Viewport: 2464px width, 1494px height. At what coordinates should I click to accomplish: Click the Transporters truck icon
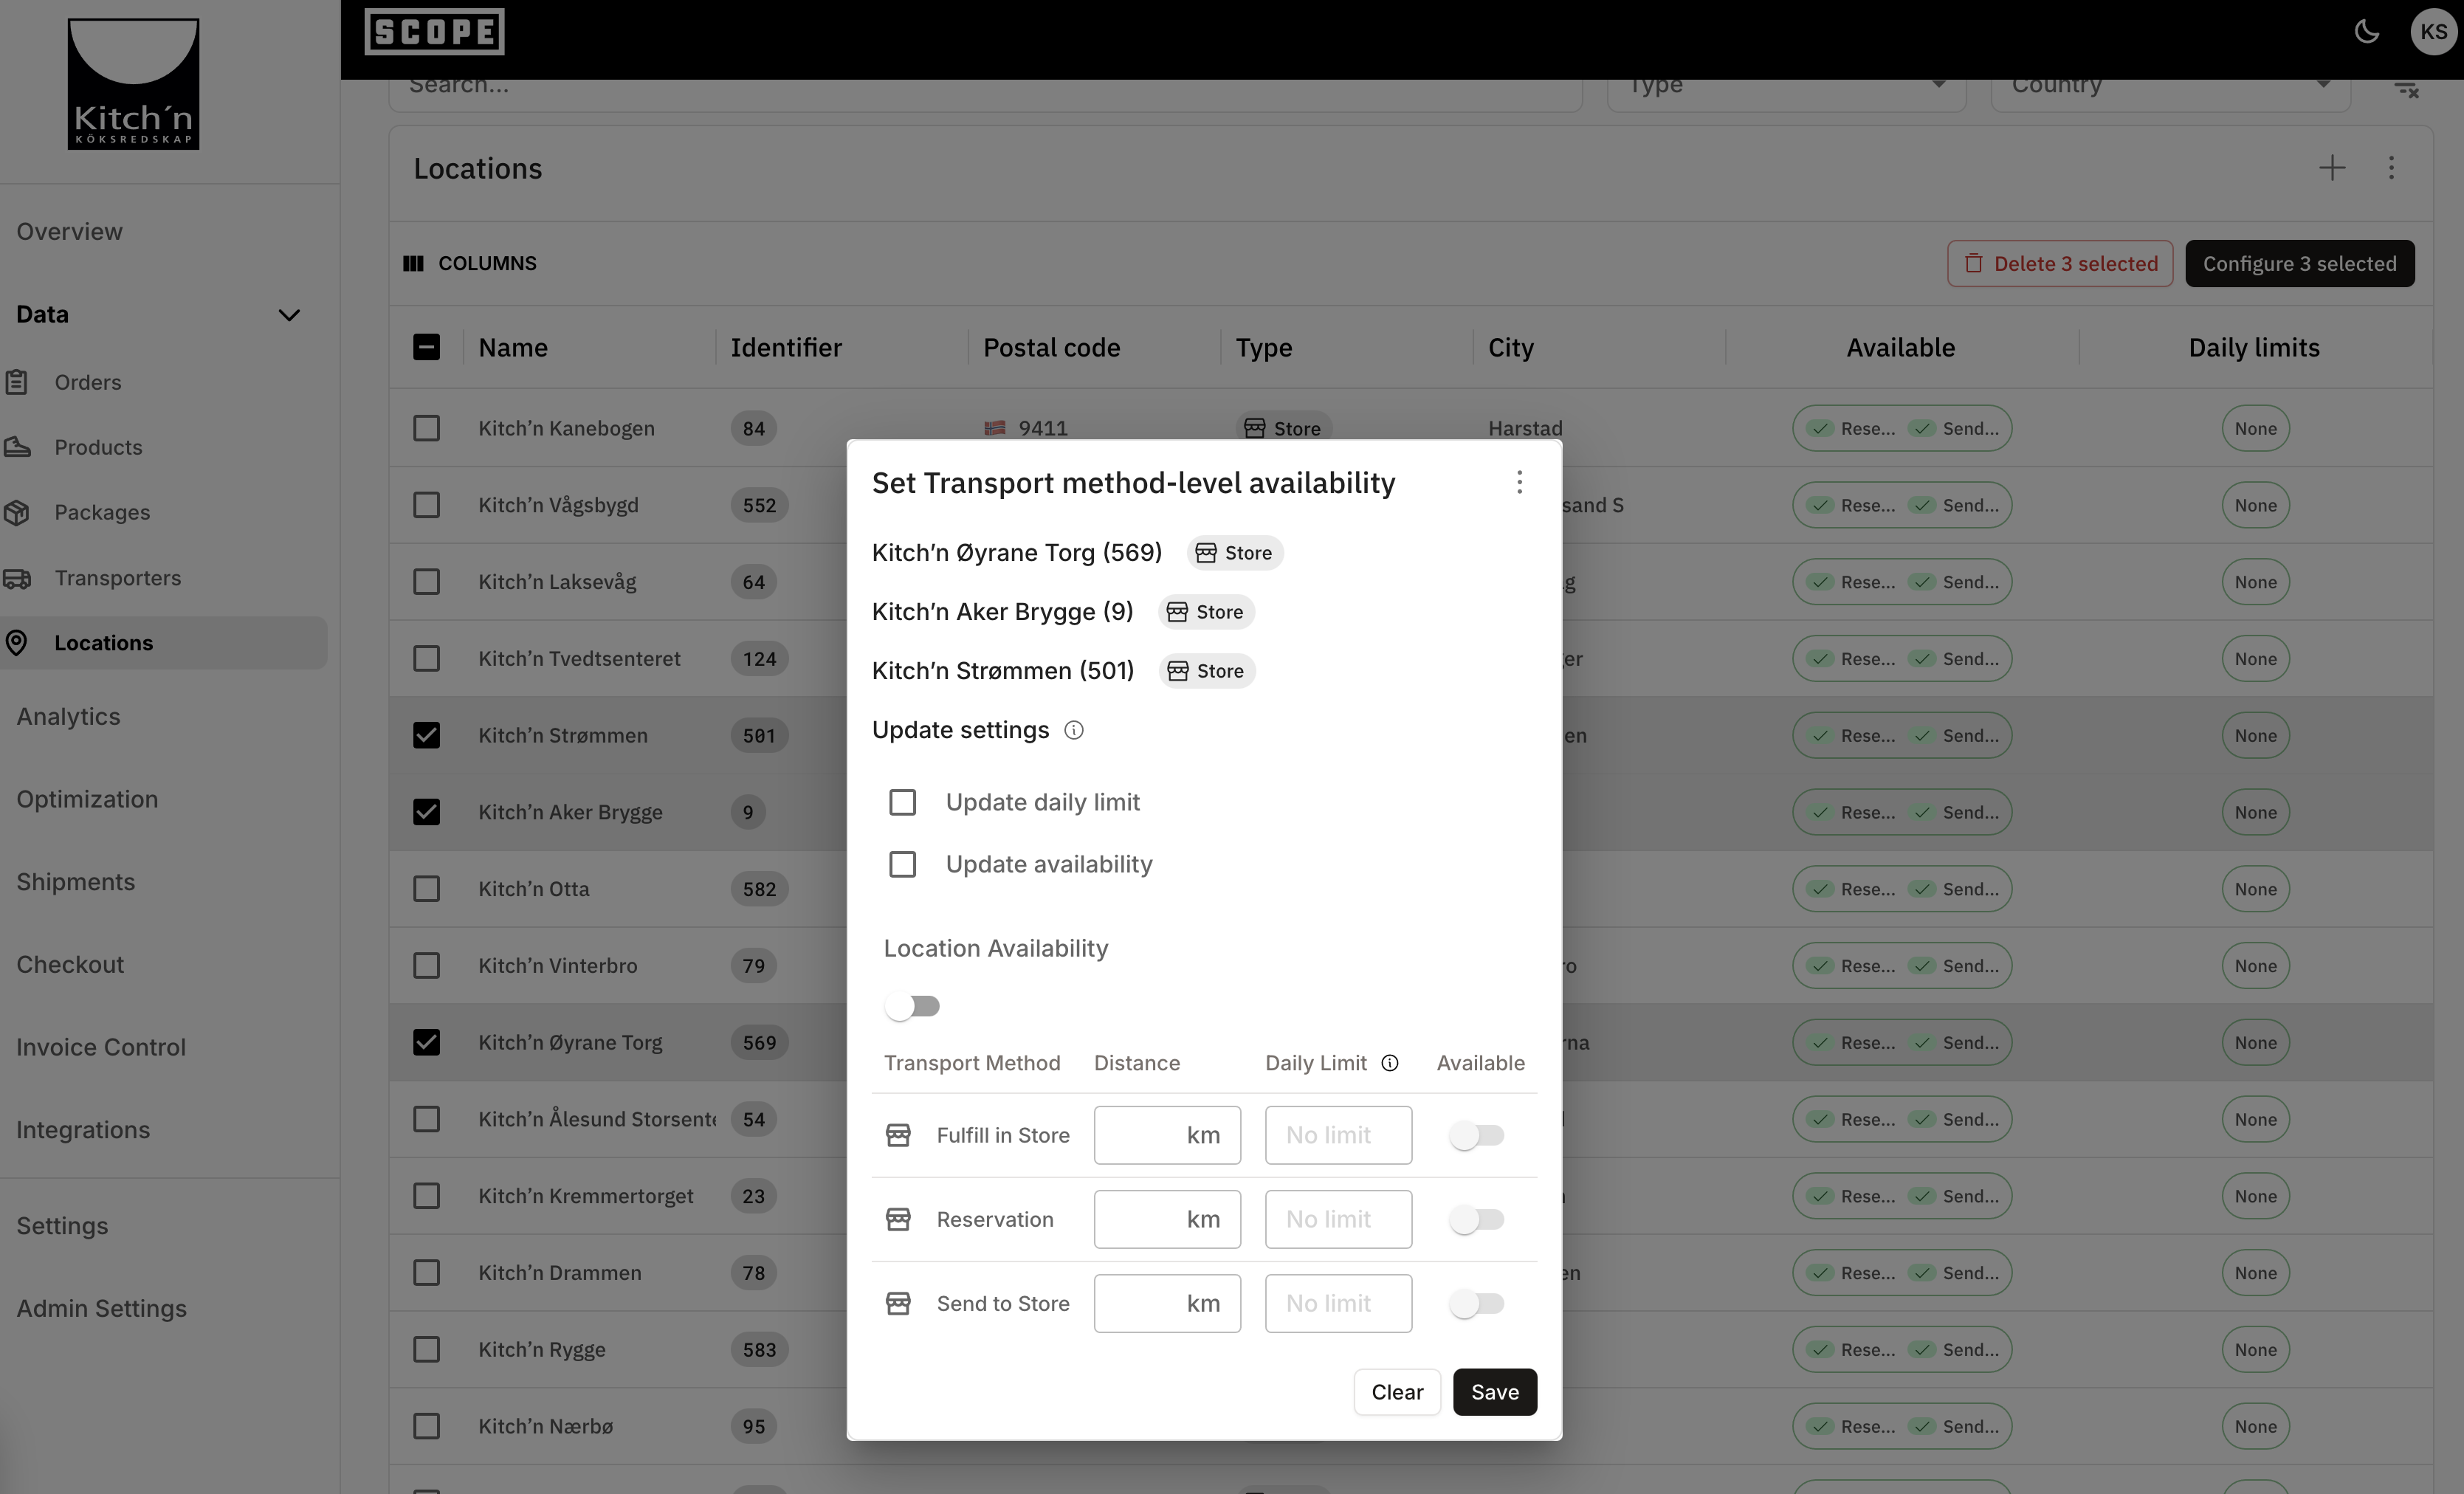click(16, 578)
